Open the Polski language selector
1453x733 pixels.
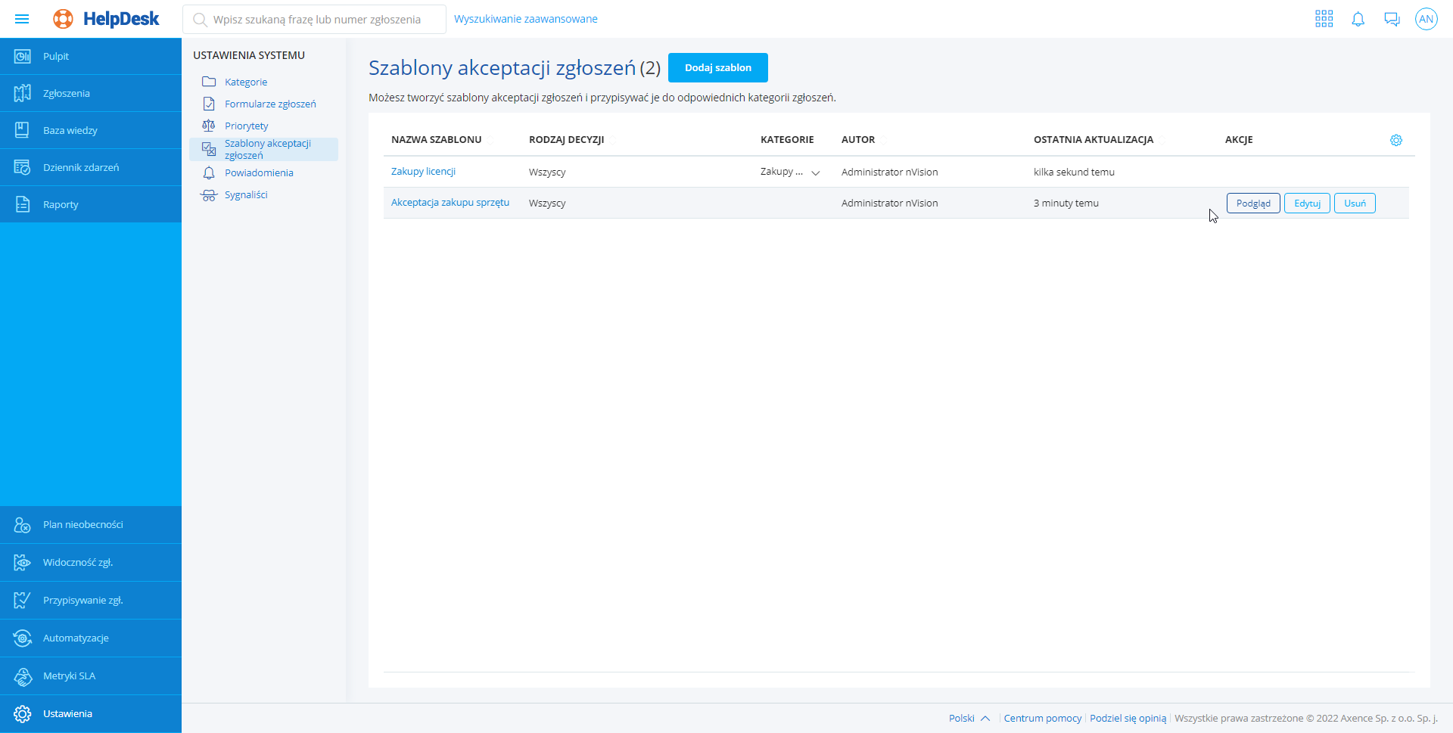point(969,718)
